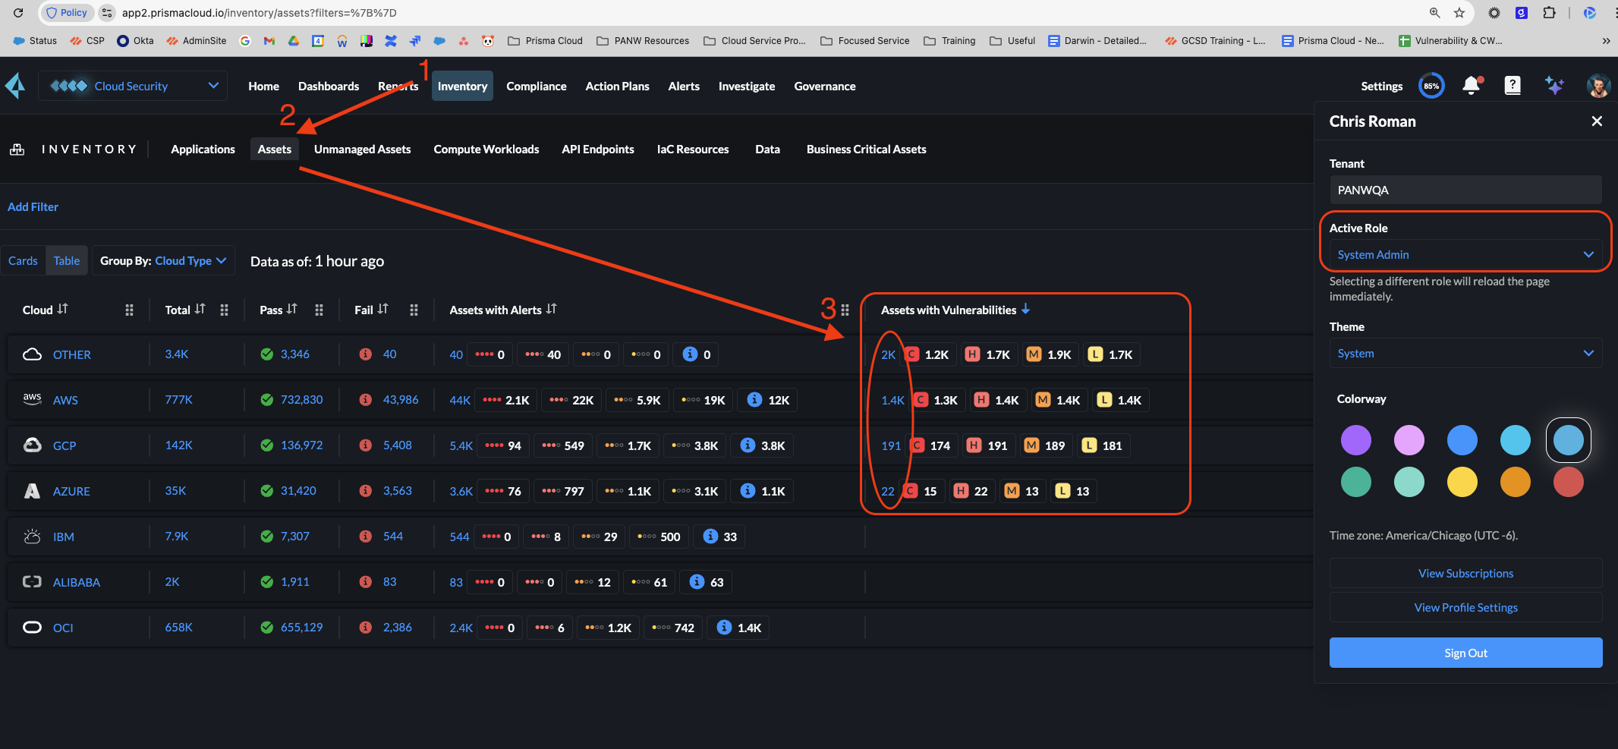Open the Training bookmarks folder
The height and width of the screenshot is (749, 1618).
949,41
